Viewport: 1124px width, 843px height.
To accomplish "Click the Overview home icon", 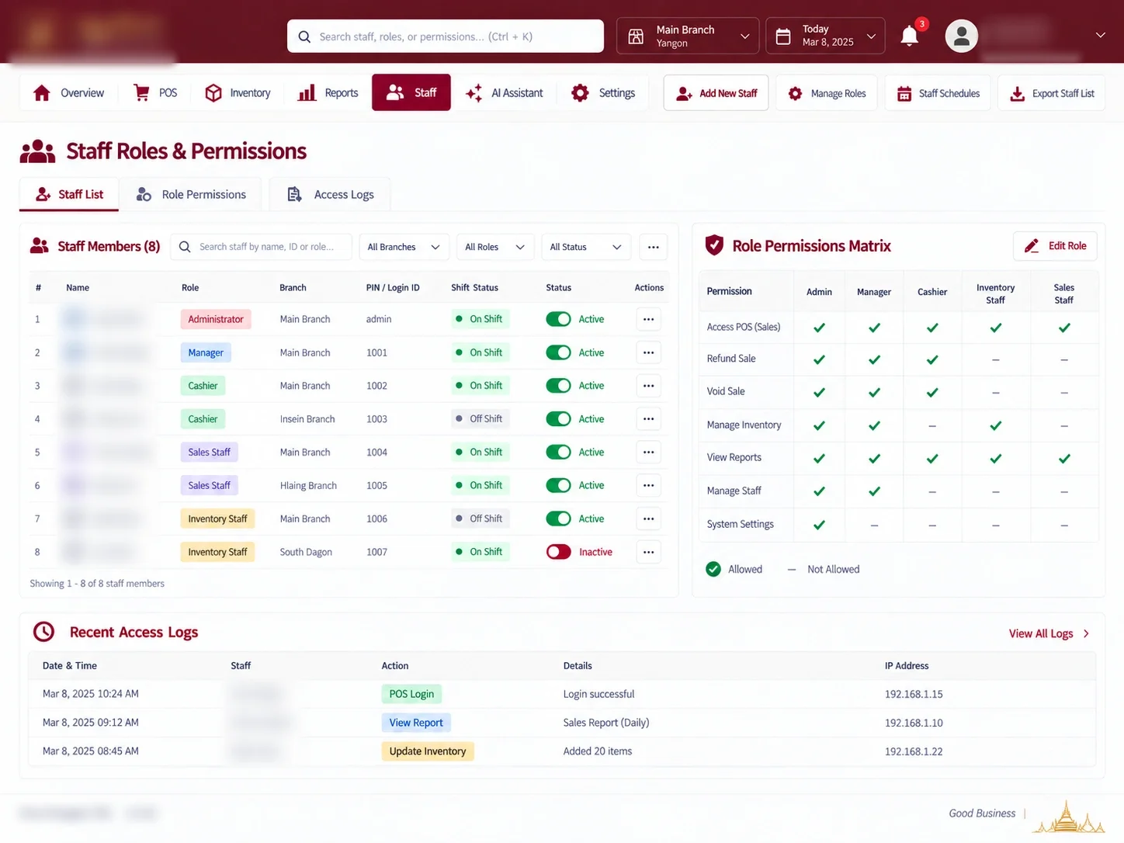I will 42,93.
